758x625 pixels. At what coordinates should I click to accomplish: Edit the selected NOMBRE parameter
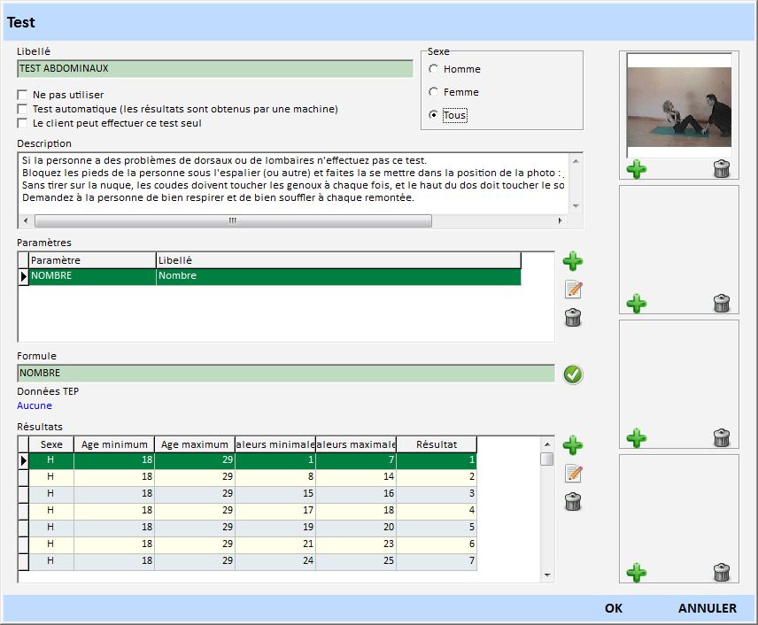(573, 289)
